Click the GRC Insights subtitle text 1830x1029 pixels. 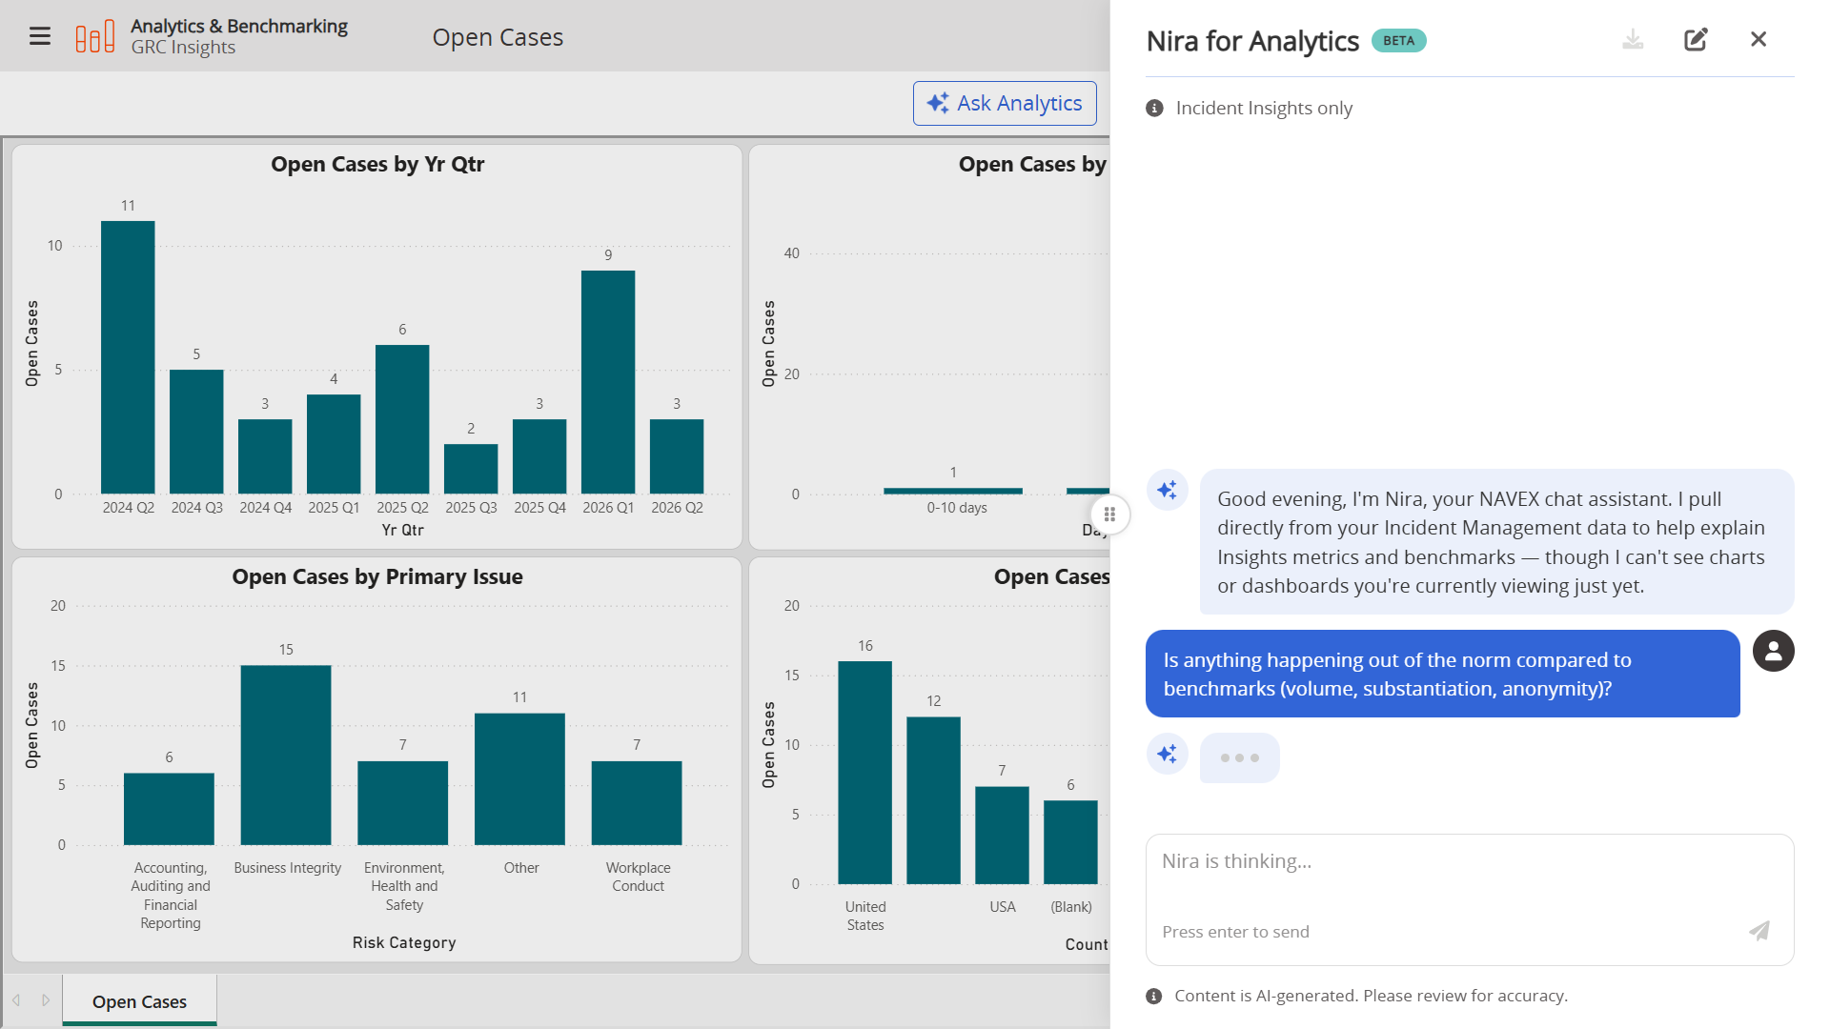(x=183, y=48)
